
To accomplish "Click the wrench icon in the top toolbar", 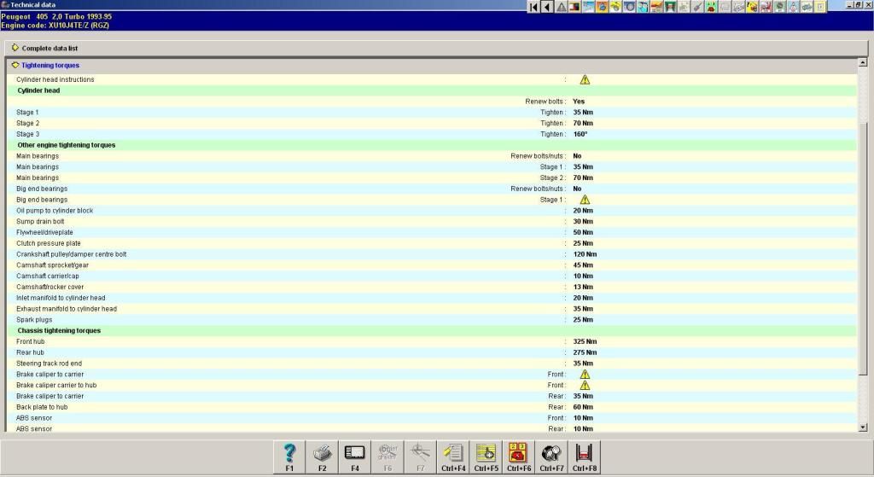I will click(696, 7).
